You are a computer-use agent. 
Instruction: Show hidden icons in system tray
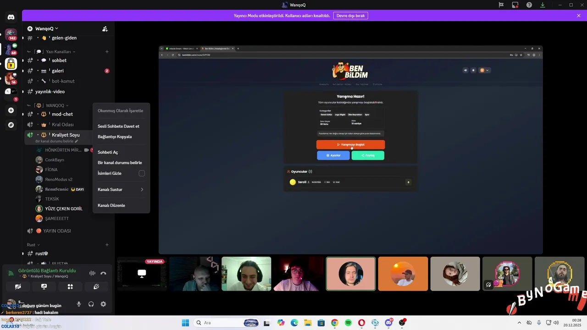point(519,323)
